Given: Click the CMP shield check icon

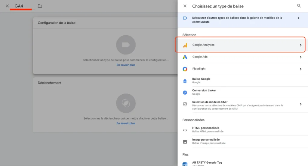Looking at the screenshot, I should pos(185,104).
